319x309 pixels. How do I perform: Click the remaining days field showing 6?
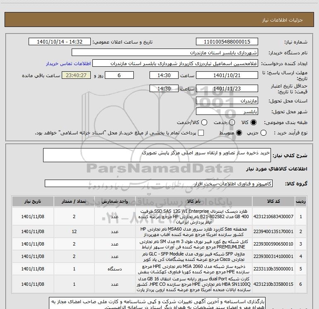pos(119,75)
